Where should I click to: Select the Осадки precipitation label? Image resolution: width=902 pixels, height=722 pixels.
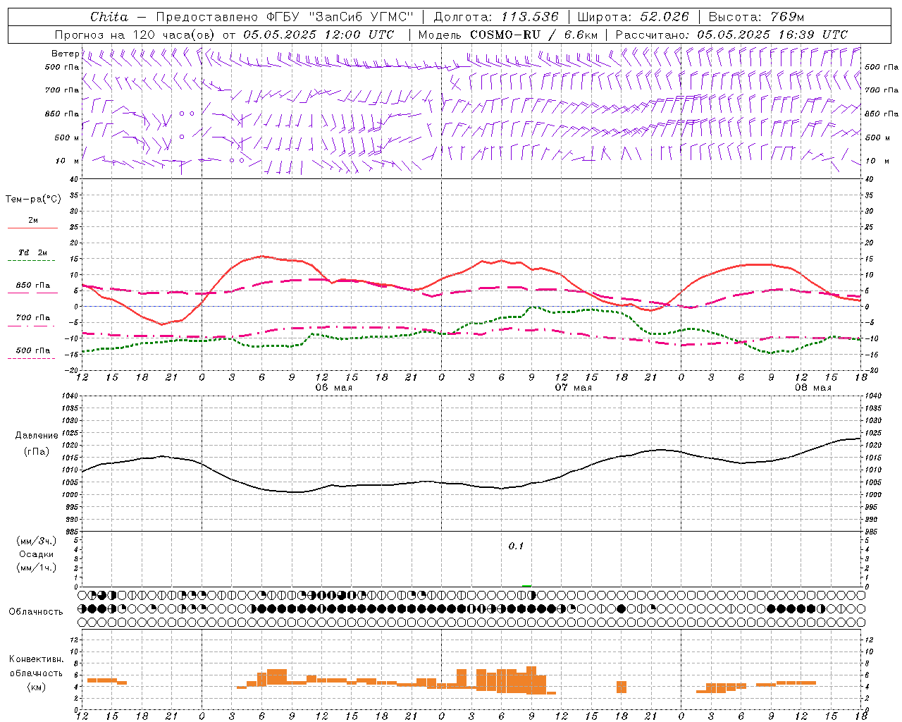[36, 554]
